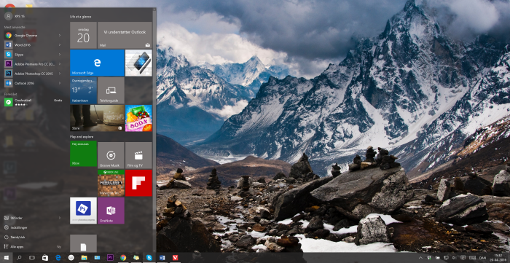Expand Word 2016 jump list arrow
The height and width of the screenshot is (263, 510).
(x=60, y=45)
